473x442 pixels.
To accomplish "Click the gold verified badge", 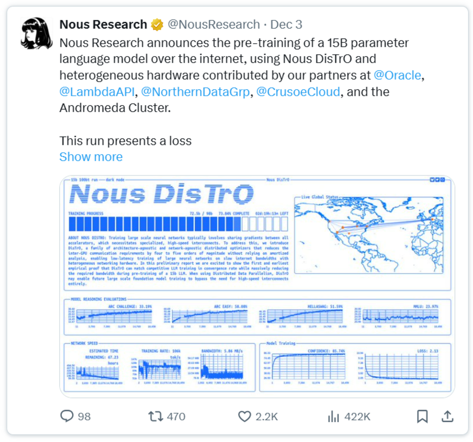I will (x=157, y=25).
